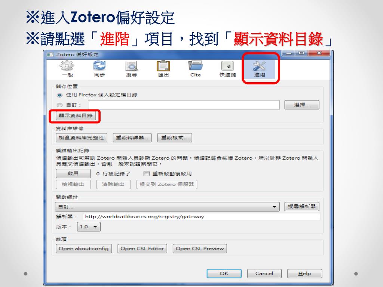
Task: Click the custom data directory path field
Action: (x=184, y=105)
